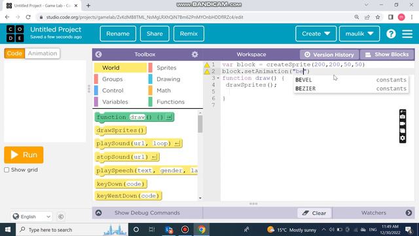Click the Bandicam screenshot camera icon
The image size is (419, 236).
pos(403,117)
